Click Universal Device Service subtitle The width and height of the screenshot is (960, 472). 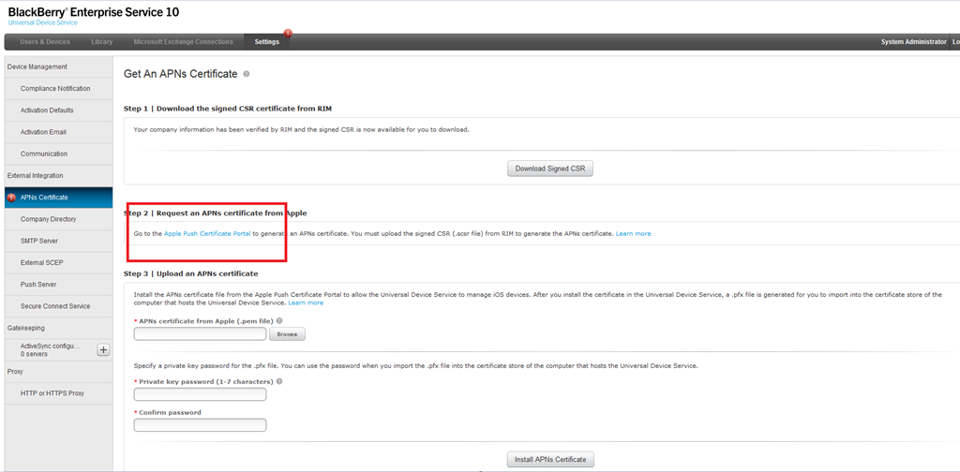(x=43, y=22)
